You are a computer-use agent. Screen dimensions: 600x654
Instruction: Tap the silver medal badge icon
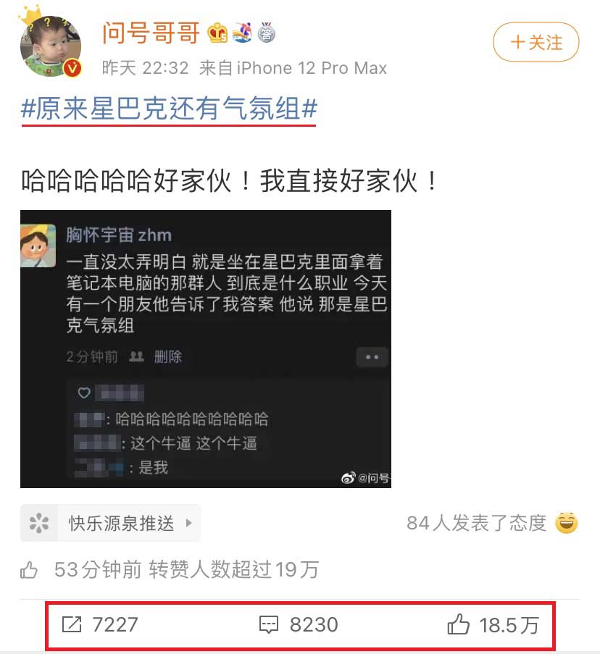[266, 33]
